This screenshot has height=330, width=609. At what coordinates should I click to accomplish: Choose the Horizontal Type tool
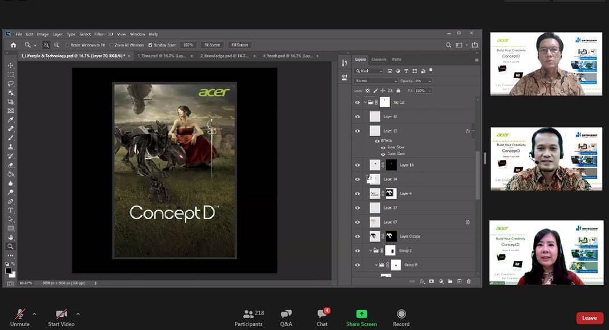[10, 210]
